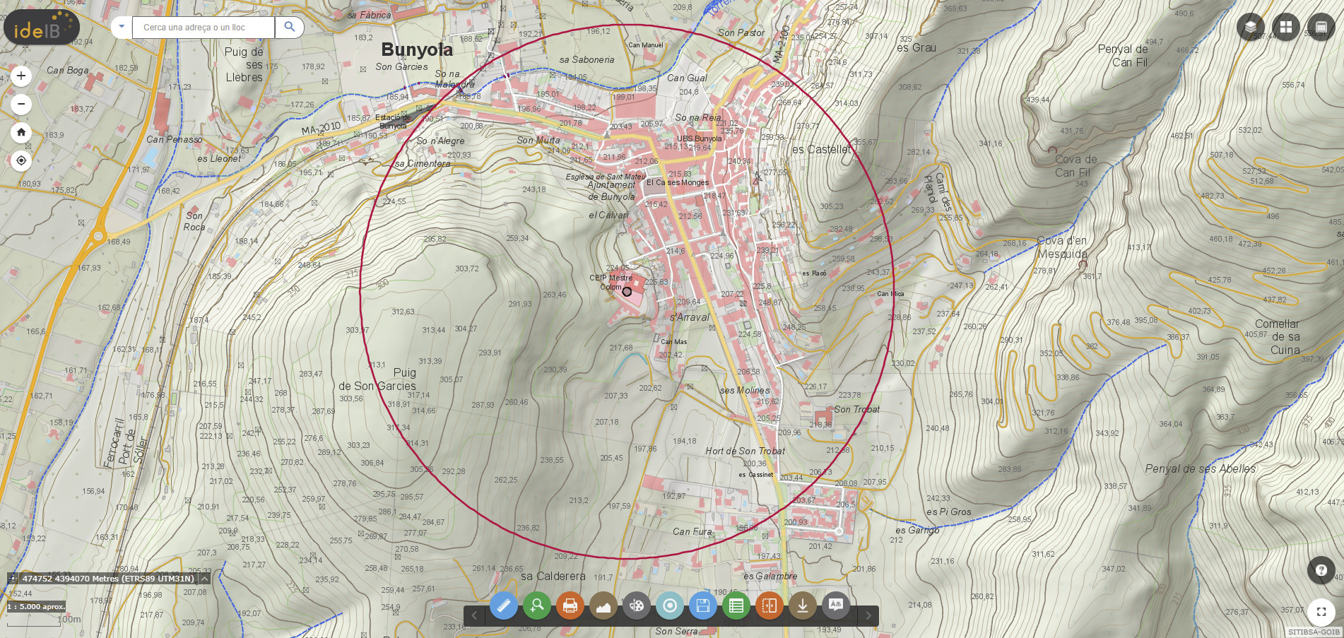Click the 'Ajuntament de Bunyola' label
This screenshot has height=638, width=1344.
tap(612, 191)
